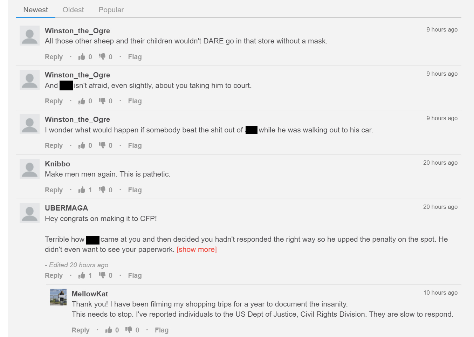Thumbs up Knibbo's comment
474x337 pixels.
82,190
